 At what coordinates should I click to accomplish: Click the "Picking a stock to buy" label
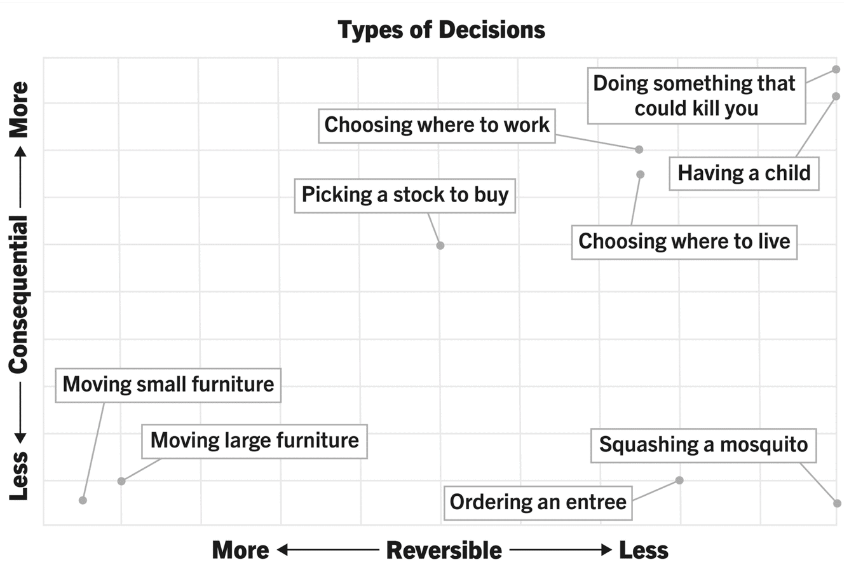pyautogui.click(x=405, y=195)
